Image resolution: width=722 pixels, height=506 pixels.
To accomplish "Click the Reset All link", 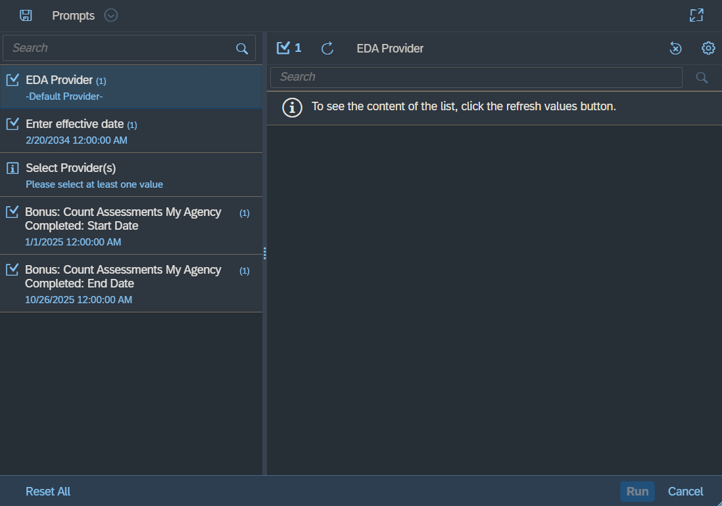I will pyautogui.click(x=48, y=492).
